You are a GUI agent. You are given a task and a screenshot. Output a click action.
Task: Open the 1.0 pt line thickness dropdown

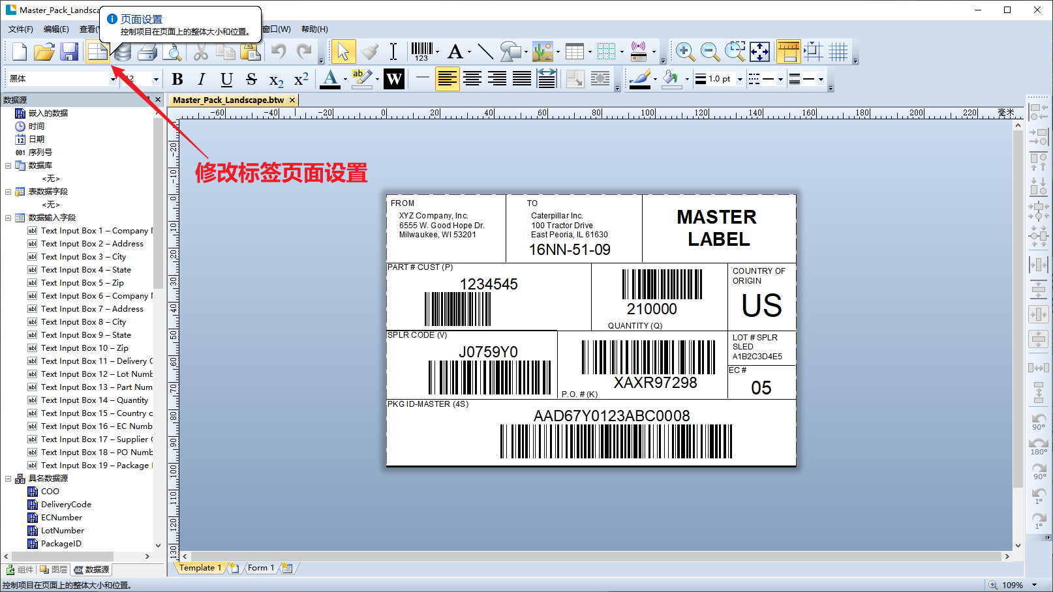pyautogui.click(x=740, y=79)
